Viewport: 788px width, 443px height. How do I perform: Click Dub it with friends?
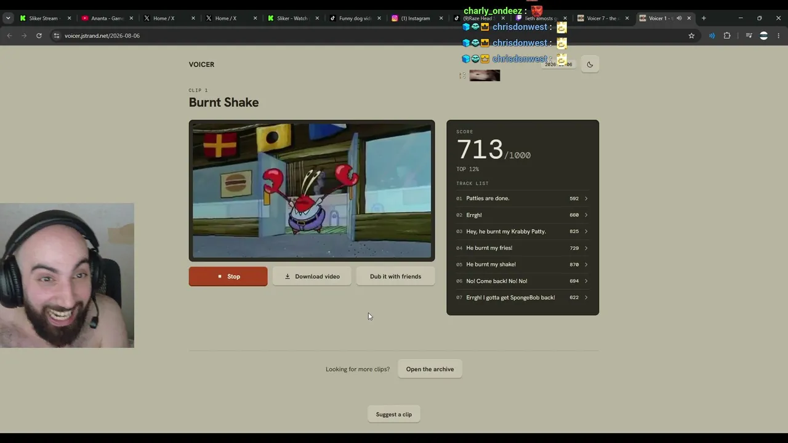tap(395, 276)
